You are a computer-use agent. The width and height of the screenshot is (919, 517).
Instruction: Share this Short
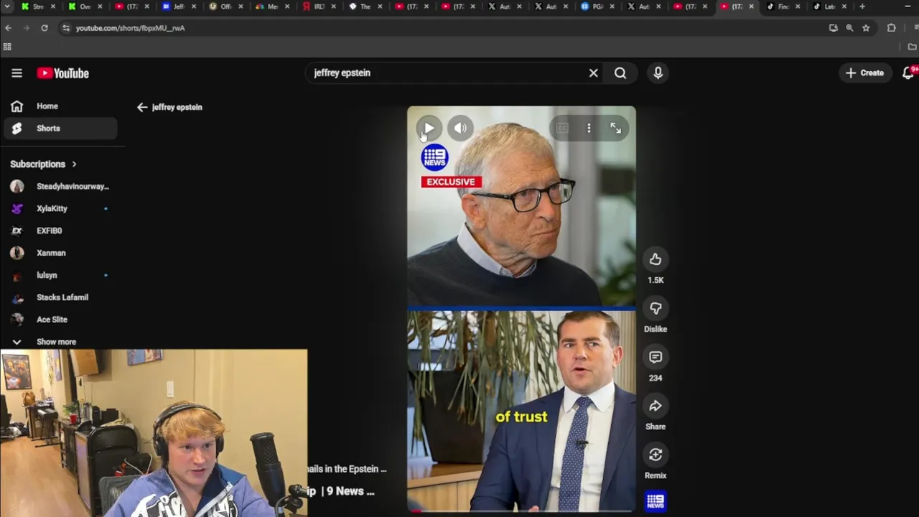click(x=656, y=406)
